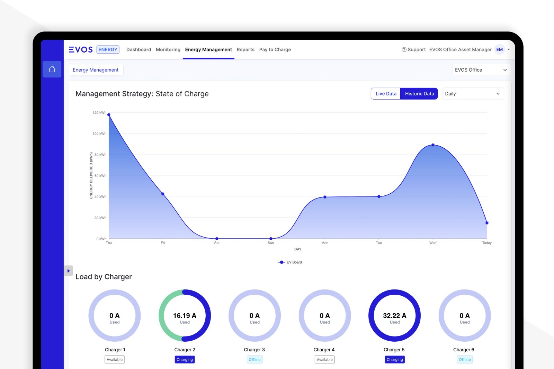
Task: Navigate to the Reports tab
Action: pyautogui.click(x=245, y=49)
